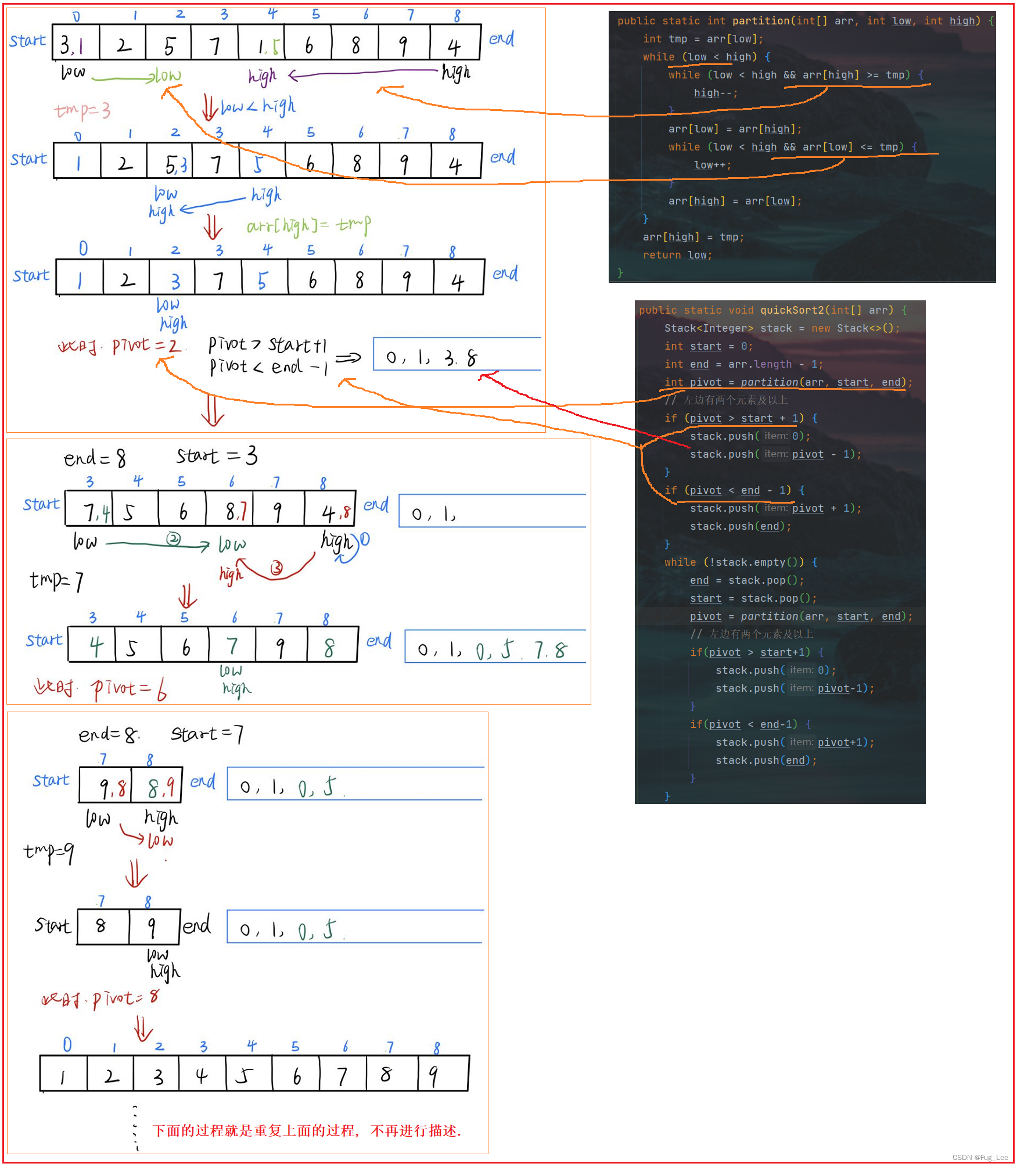The width and height of the screenshot is (1017, 1167).
Task: Click the handwritten tmp=3 annotation
Action: pyautogui.click(x=81, y=109)
